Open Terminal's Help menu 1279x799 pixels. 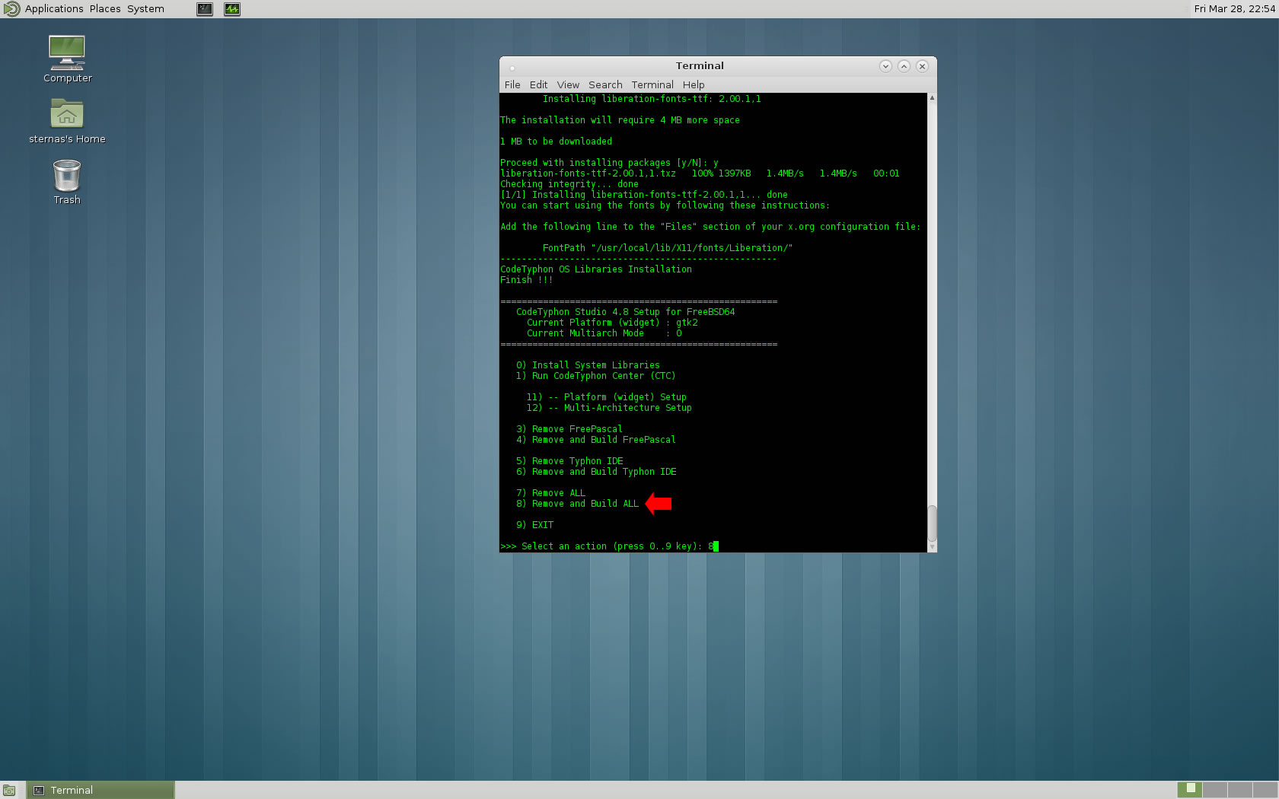(x=694, y=84)
